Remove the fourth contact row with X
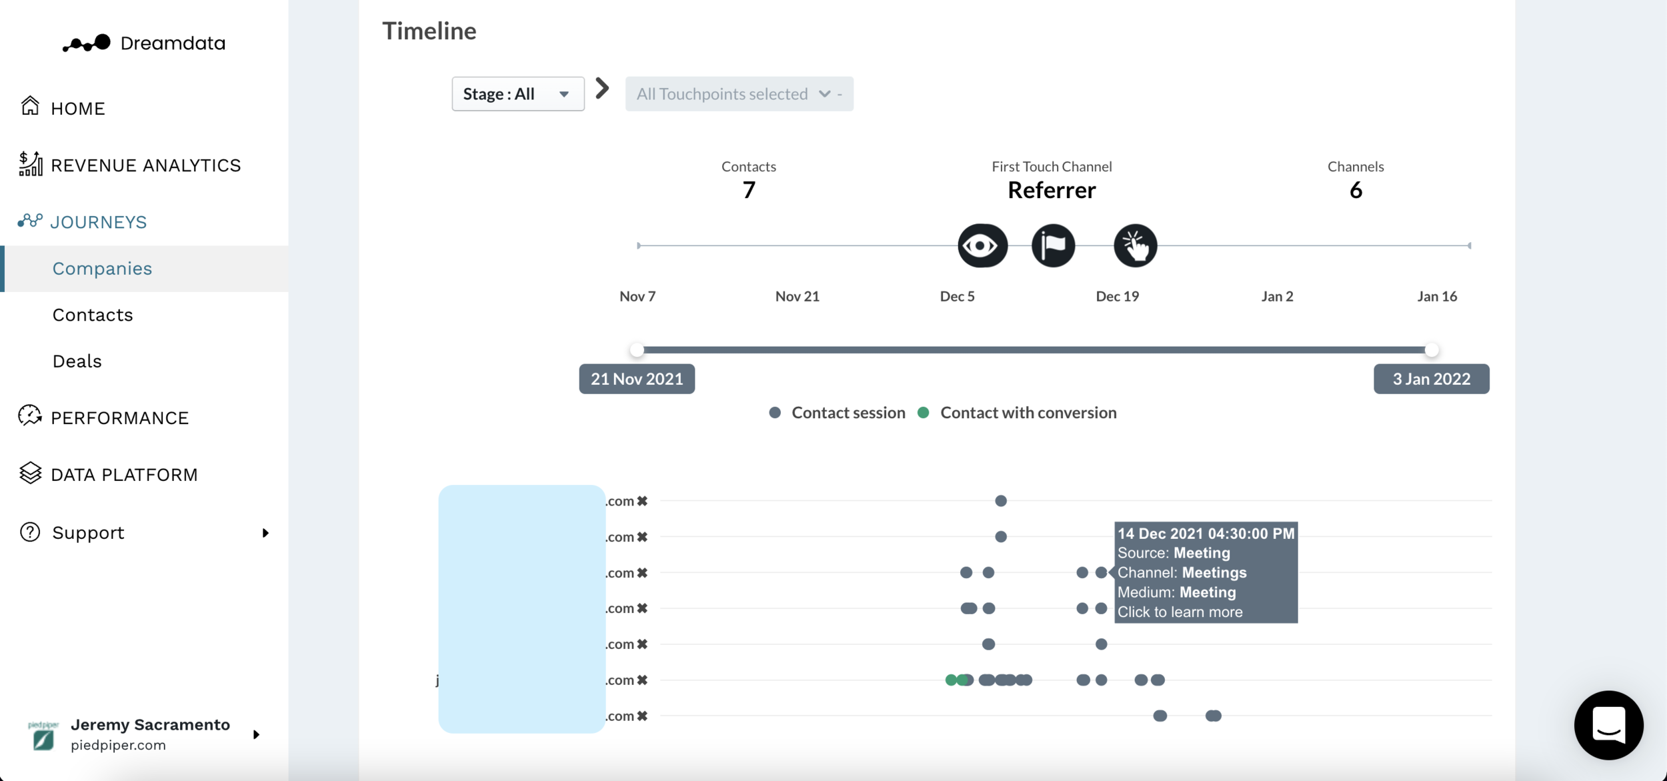The height and width of the screenshot is (781, 1667). click(642, 608)
